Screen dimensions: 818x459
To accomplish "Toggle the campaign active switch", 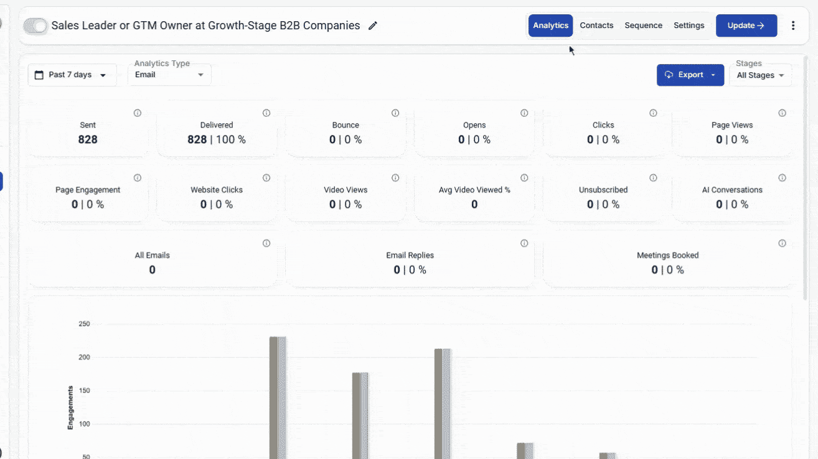I will 35,25.
